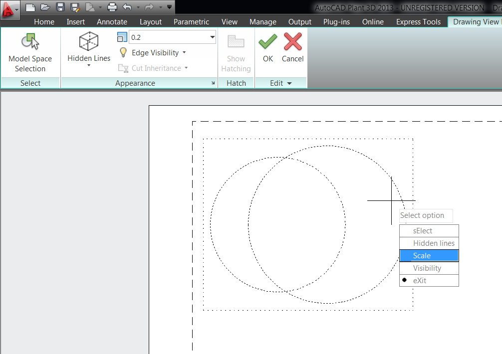Screen dimensions: 502x354
Task: Open the undo history dropdown arrow
Action: coord(138,7)
